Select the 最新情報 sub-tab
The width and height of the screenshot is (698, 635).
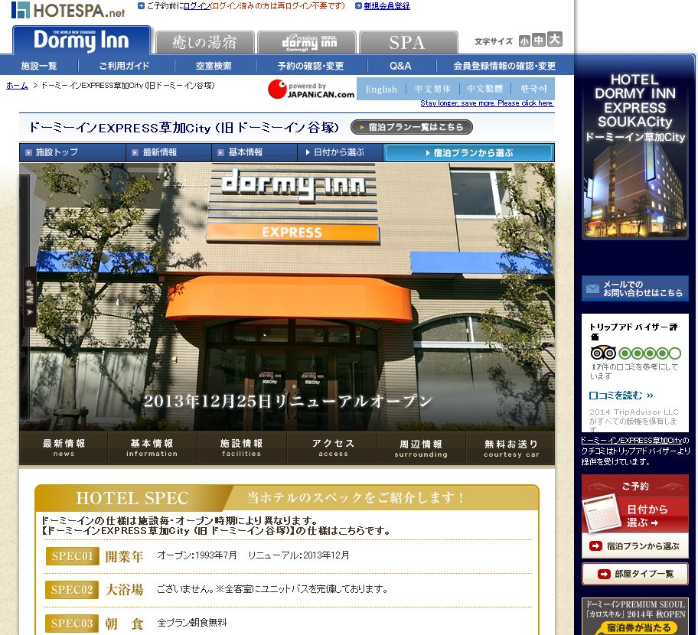168,152
